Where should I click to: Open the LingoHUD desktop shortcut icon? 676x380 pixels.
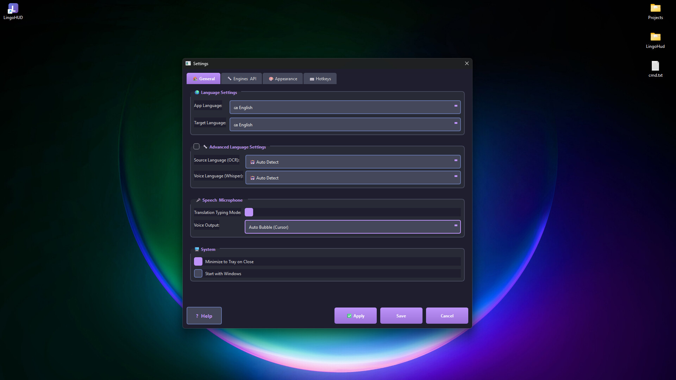[x=13, y=8]
